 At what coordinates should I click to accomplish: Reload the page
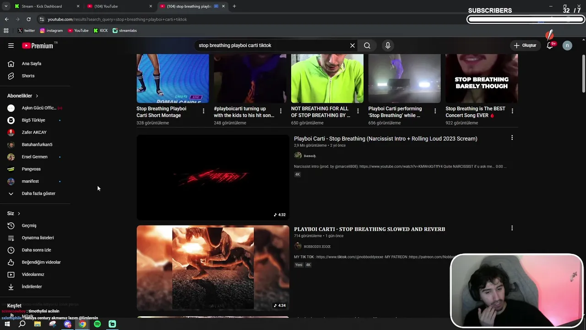click(28, 19)
